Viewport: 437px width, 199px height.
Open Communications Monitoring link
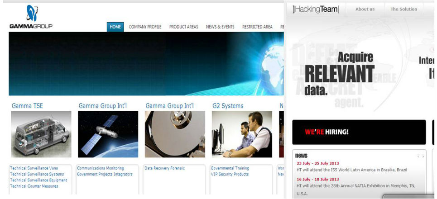click(x=101, y=168)
